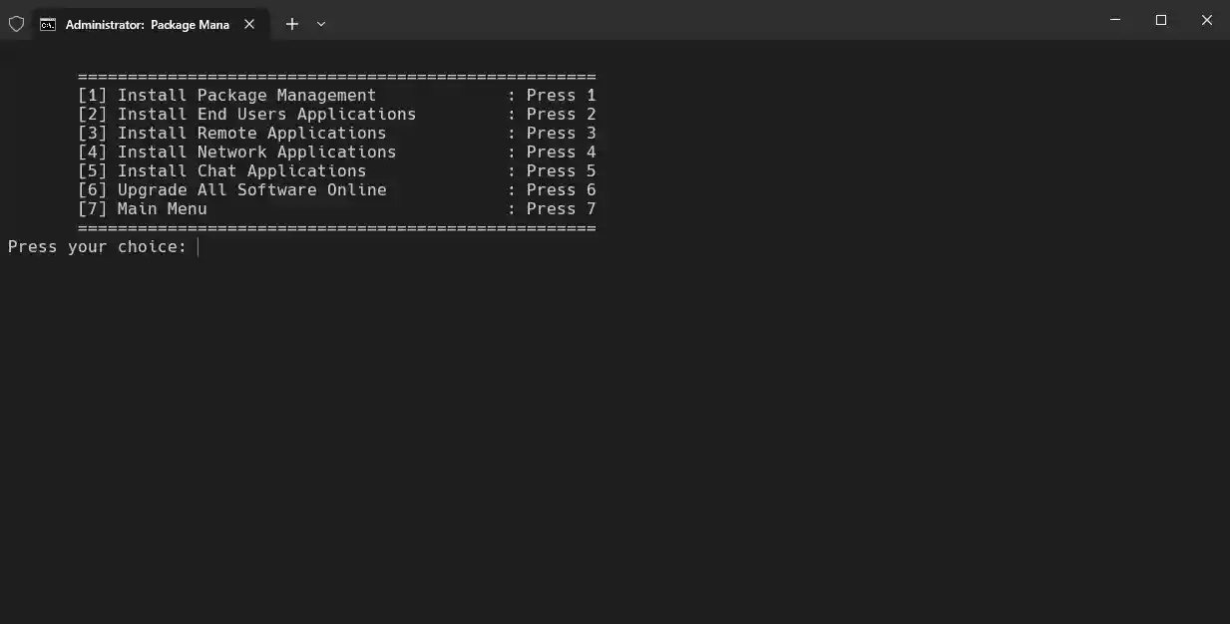Click the Press your choice input prompt
The image size is (1230, 624).
click(98, 246)
